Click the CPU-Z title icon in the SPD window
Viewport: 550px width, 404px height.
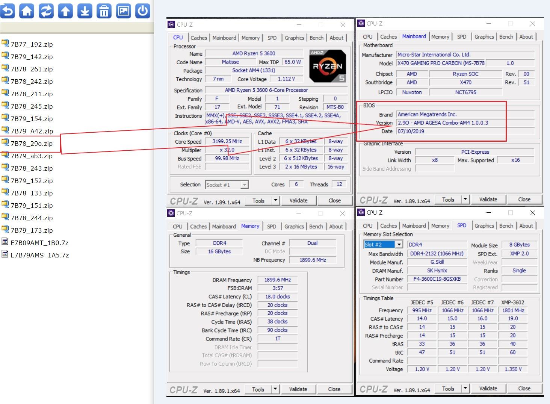[x=361, y=212]
